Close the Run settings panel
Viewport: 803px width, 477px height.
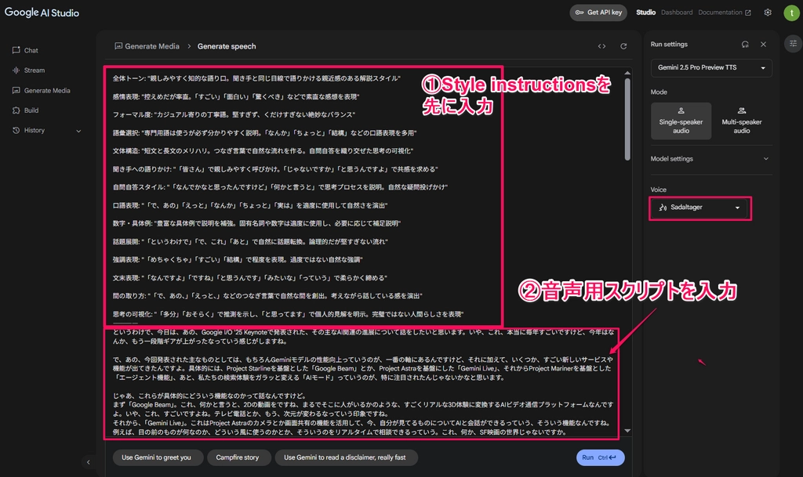[x=763, y=45]
